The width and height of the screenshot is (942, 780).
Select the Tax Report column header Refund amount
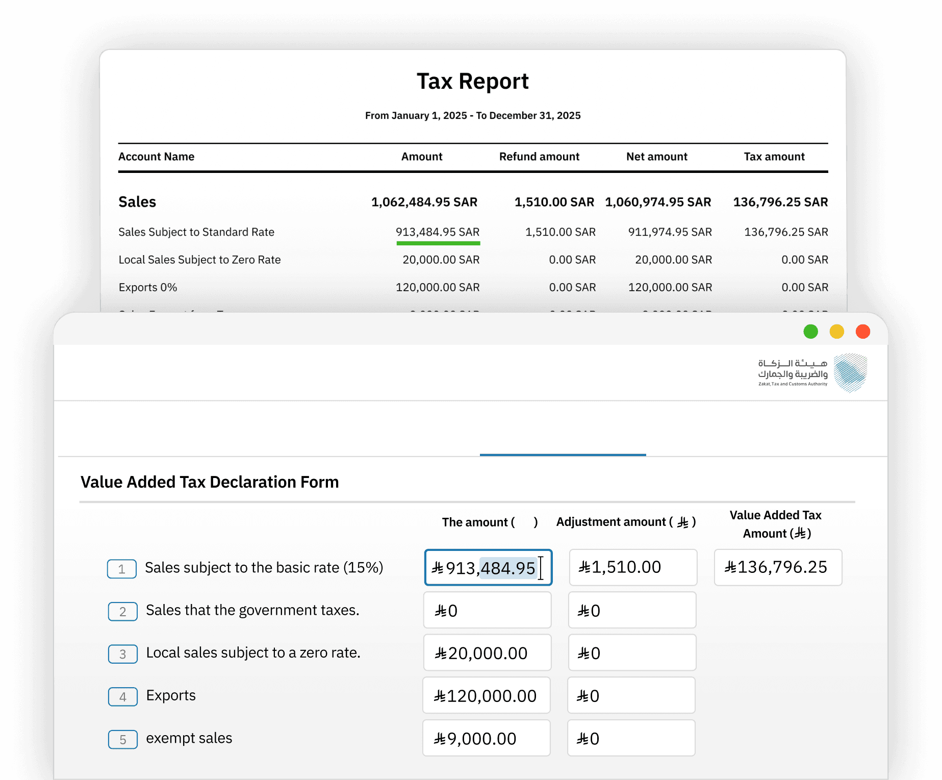[539, 157]
